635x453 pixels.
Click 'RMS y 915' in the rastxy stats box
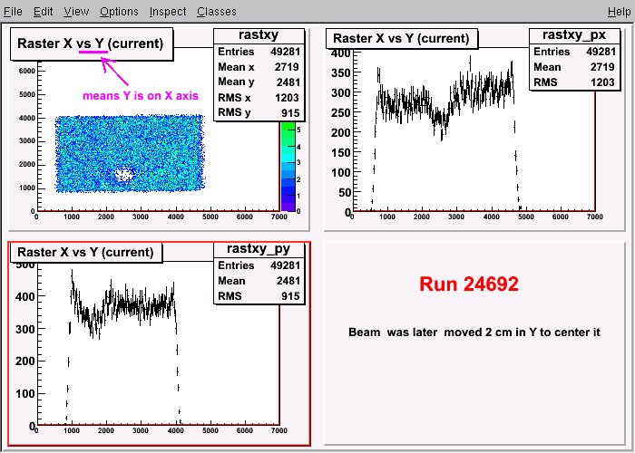[259, 112]
